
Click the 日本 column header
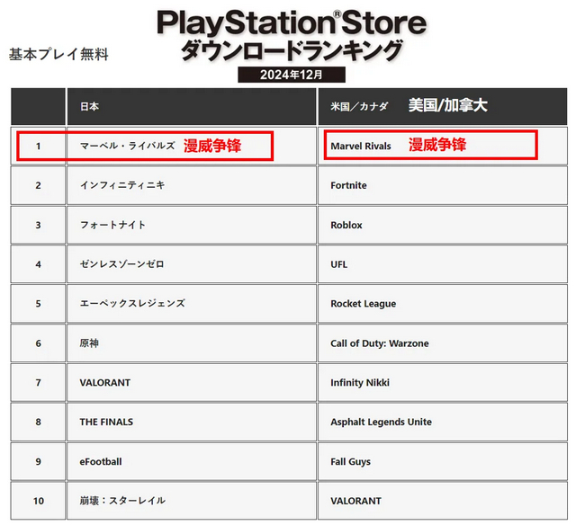pyautogui.click(x=89, y=106)
